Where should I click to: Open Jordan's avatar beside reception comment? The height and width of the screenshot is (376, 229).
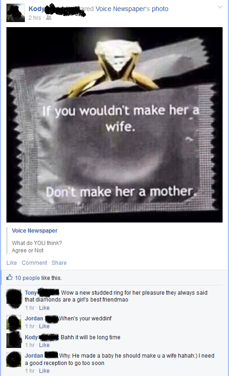coord(14,359)
